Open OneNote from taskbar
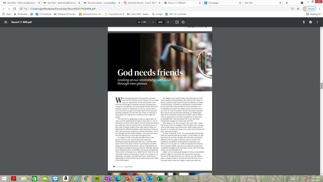323x182 pixels. click(x=107, y=179)
